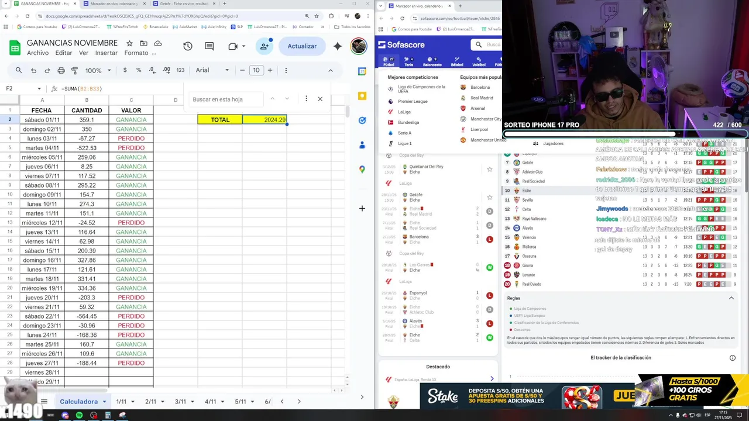This screenshot has width=749, height=421.
Task: Select the Baloncesto tab on Sofascore
Action: pyautogui.click(x=432, y=61)
